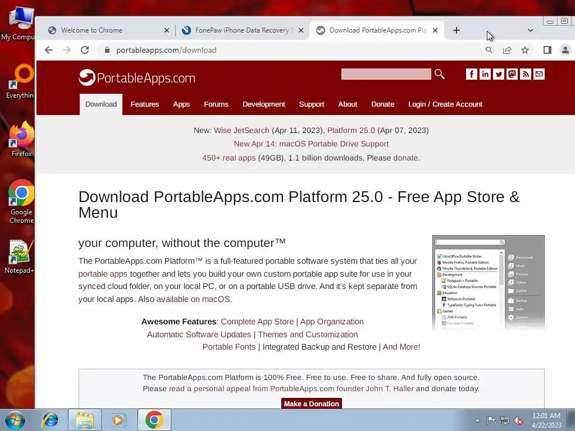The image size is (575, 431).
Task: Close the FonePaw iPhone Data Recovery tab
Action: point(301,30)
